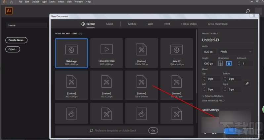Switch to the Web tab

(150, 24)
